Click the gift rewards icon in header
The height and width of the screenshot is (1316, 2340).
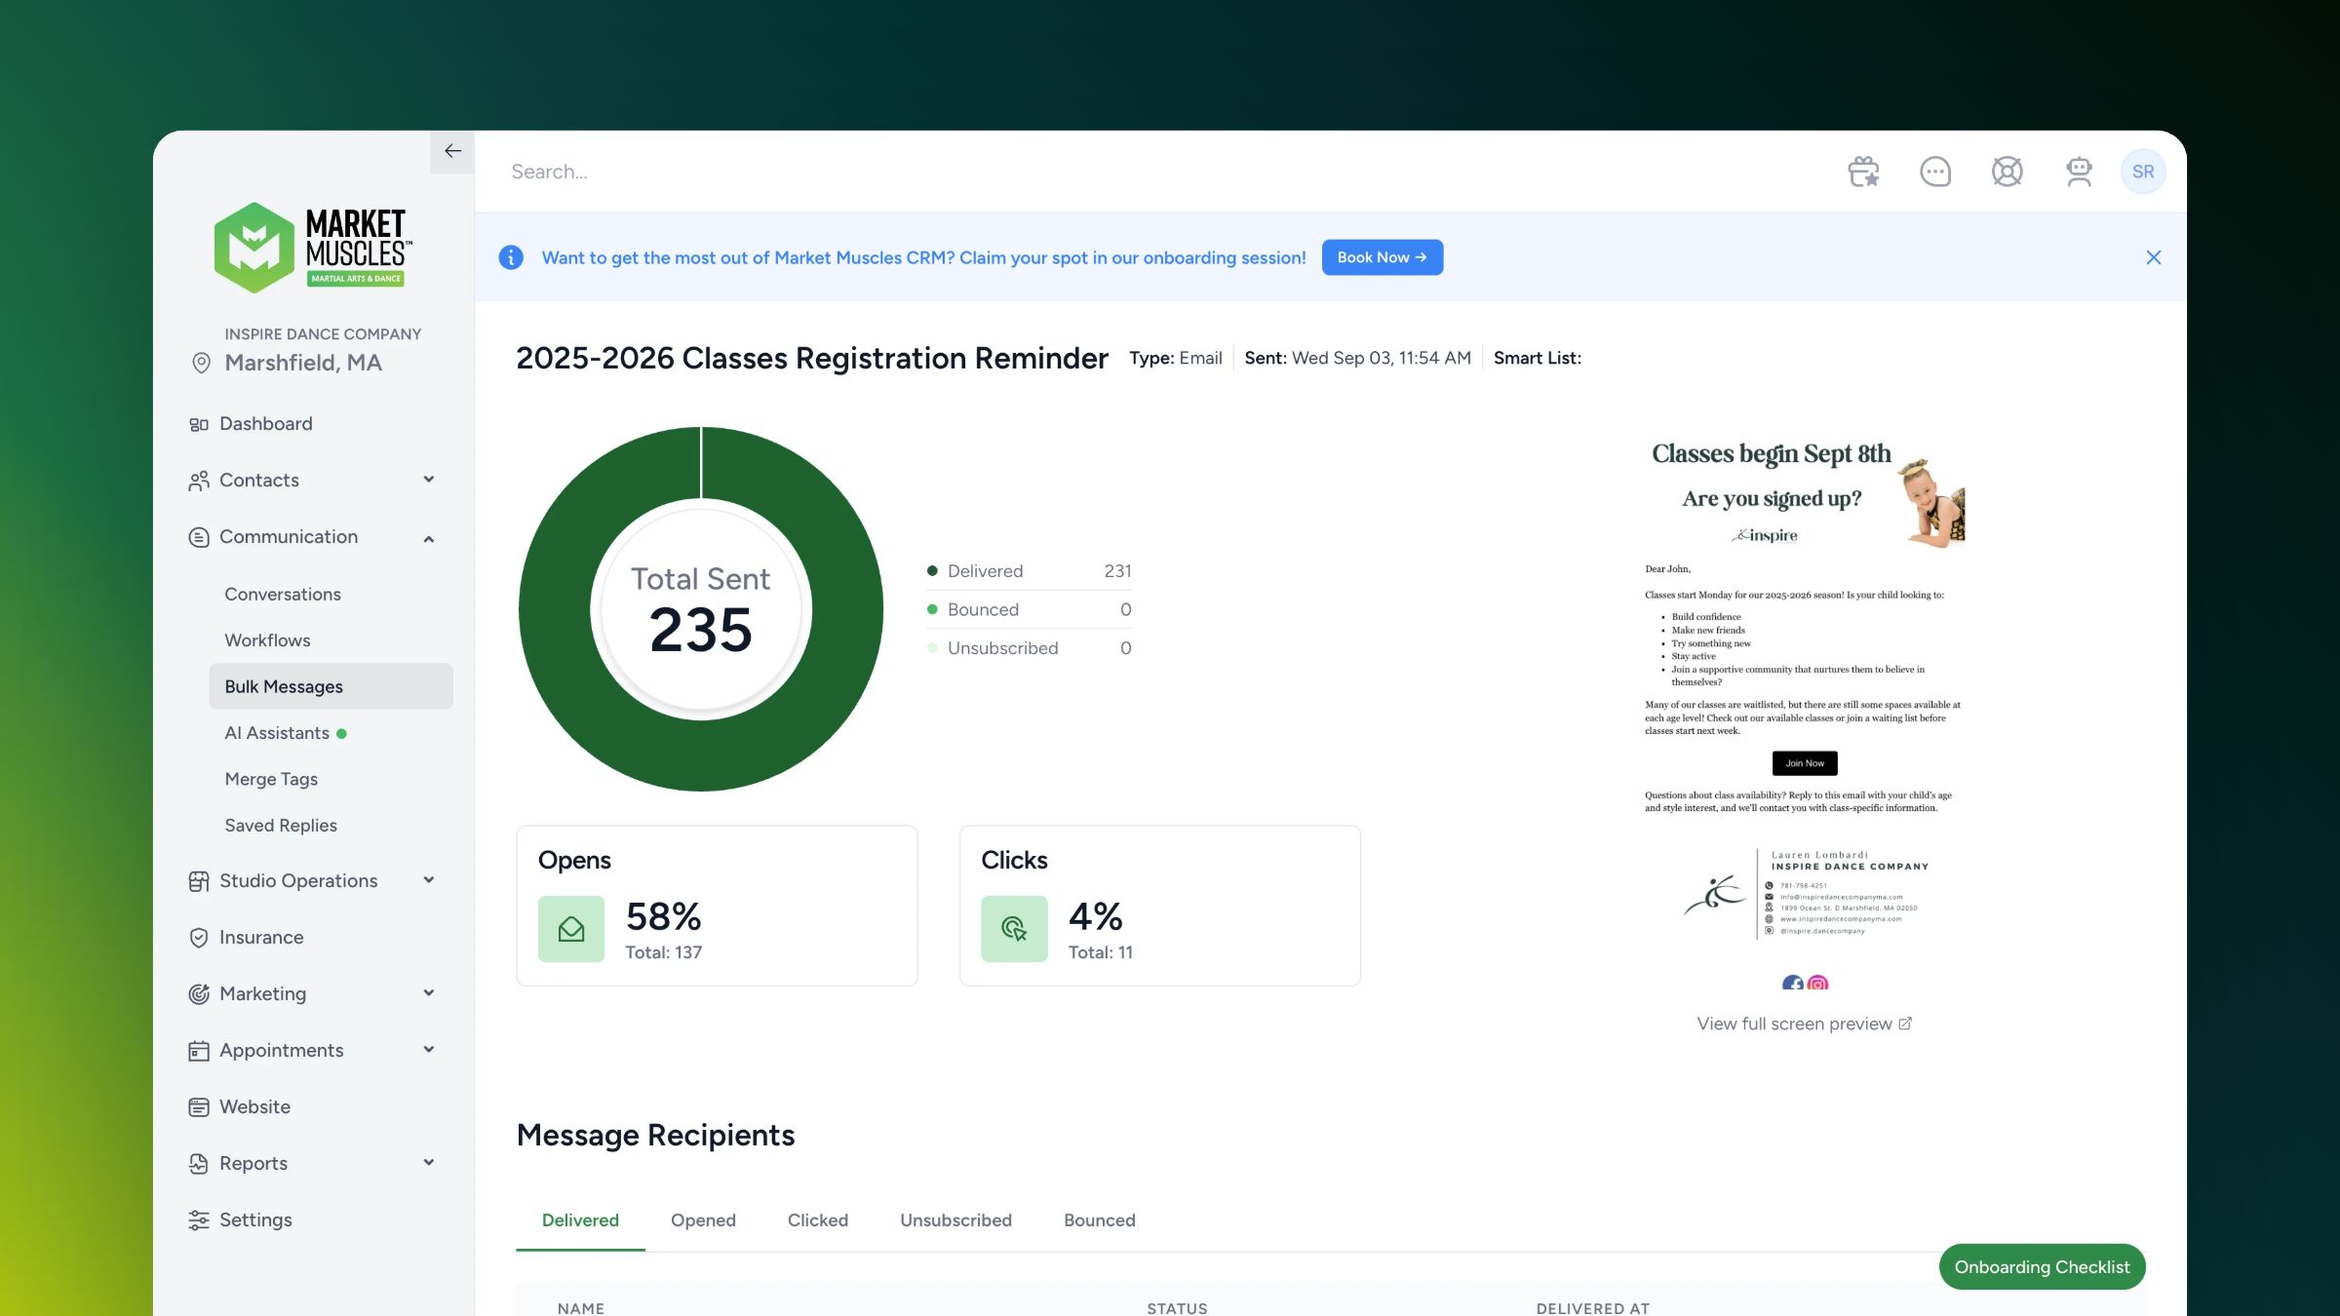(1863, 172)
